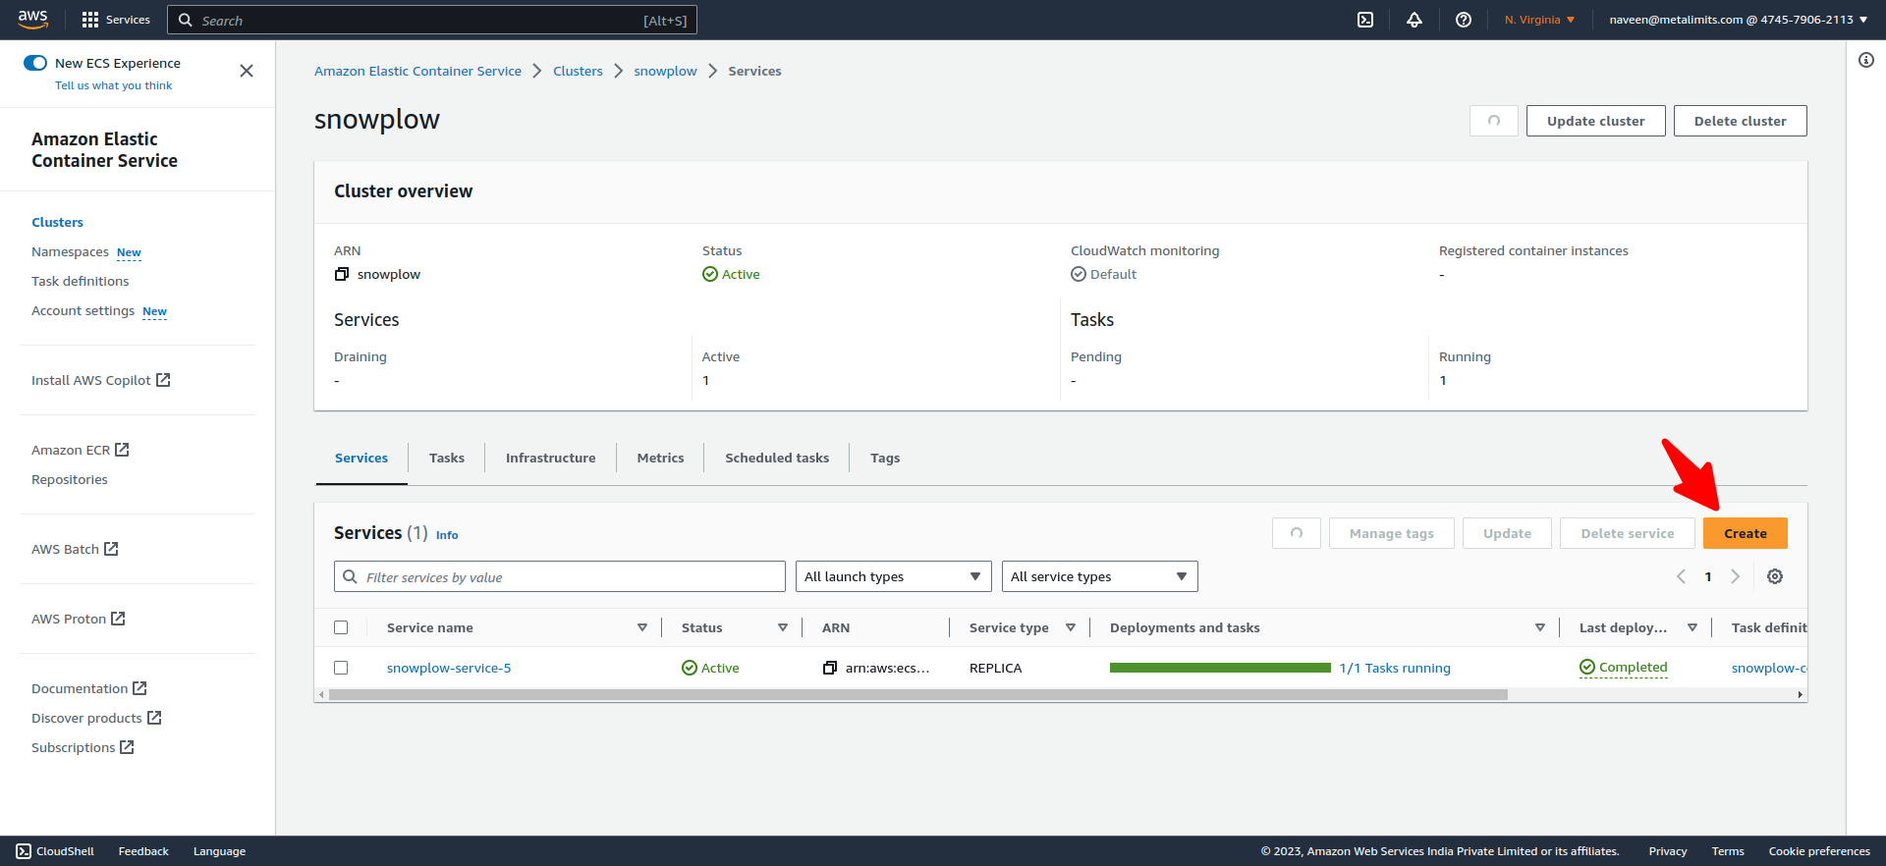1886x866 pixels.
Task: Close the New ECS Experience panel
Action: 247,71
